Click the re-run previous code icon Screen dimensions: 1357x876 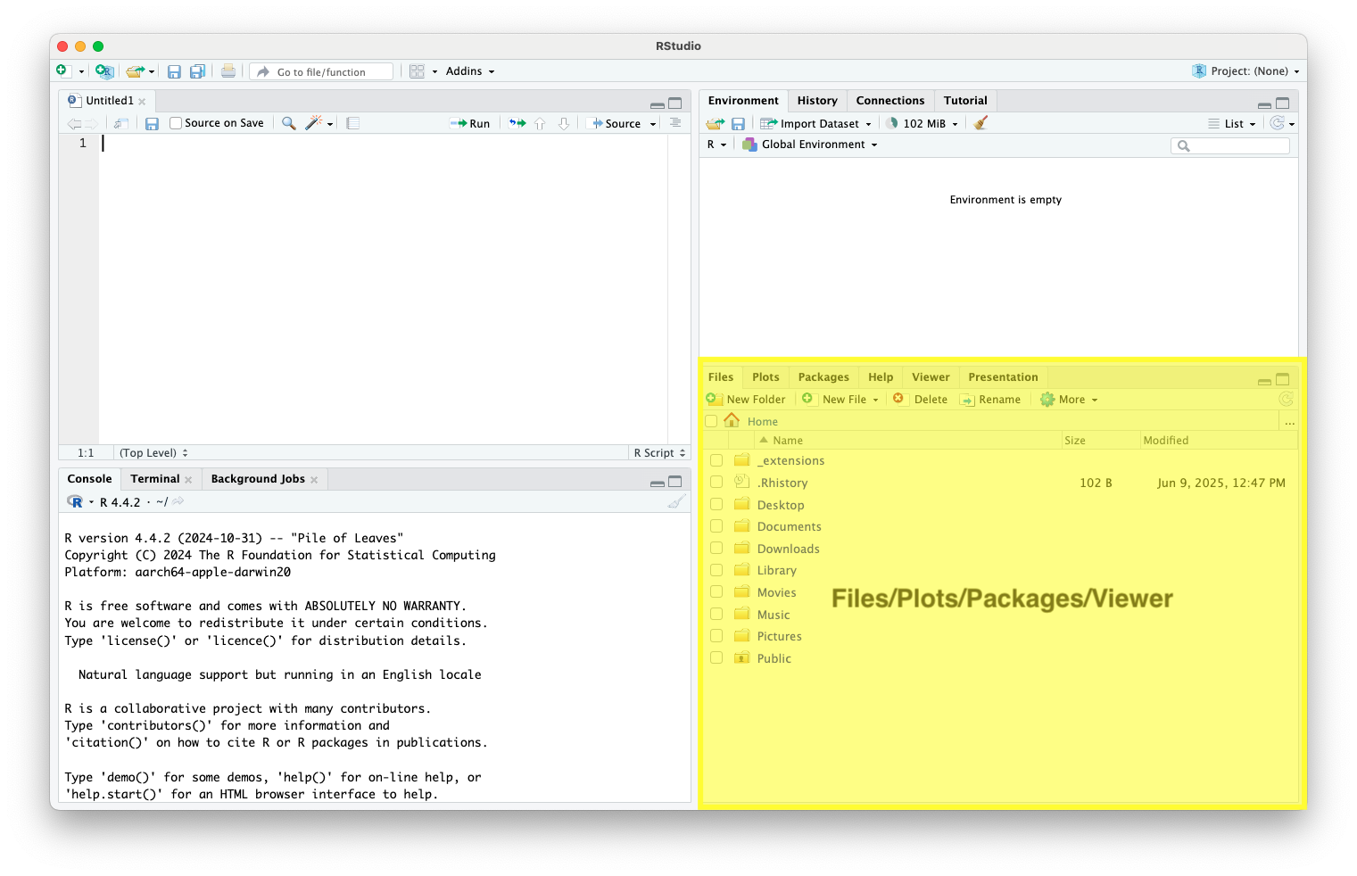click(517, 123)
